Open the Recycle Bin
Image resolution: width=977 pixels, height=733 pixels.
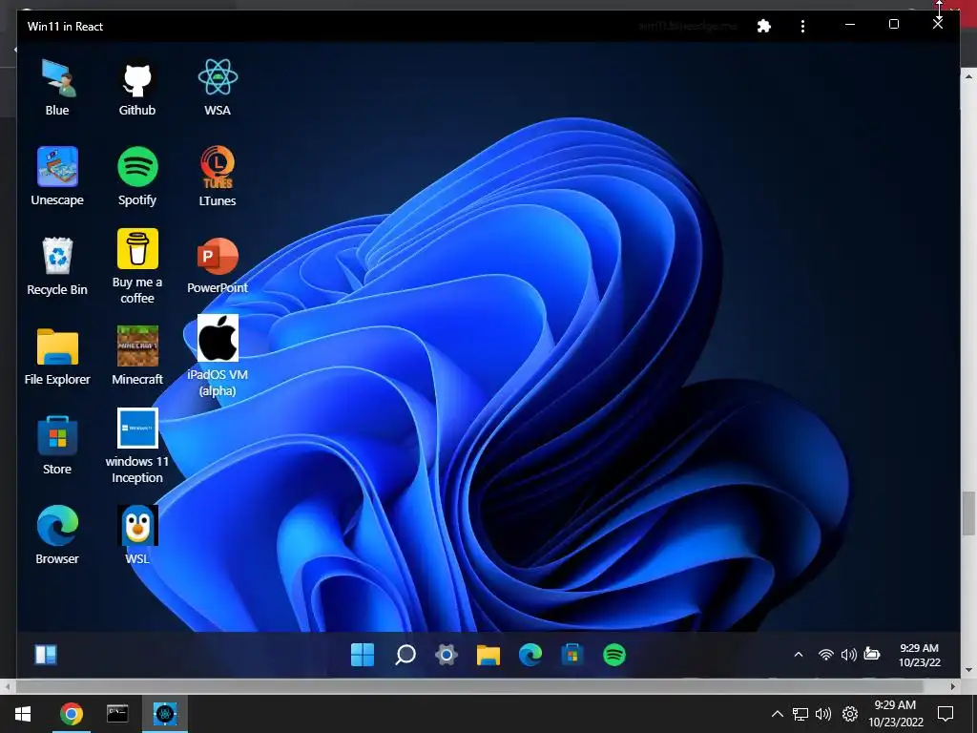[57, 267]
